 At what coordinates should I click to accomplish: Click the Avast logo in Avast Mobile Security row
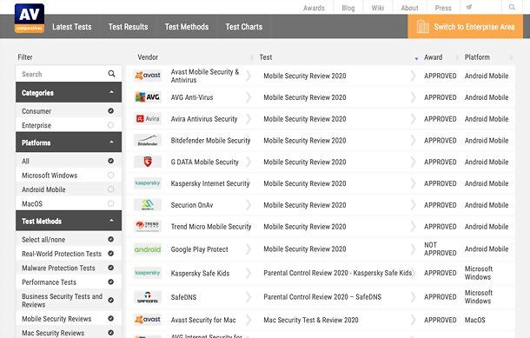pos(148,76)
